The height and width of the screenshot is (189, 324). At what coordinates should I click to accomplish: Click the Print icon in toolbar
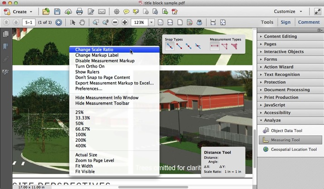tap(79, 11)
